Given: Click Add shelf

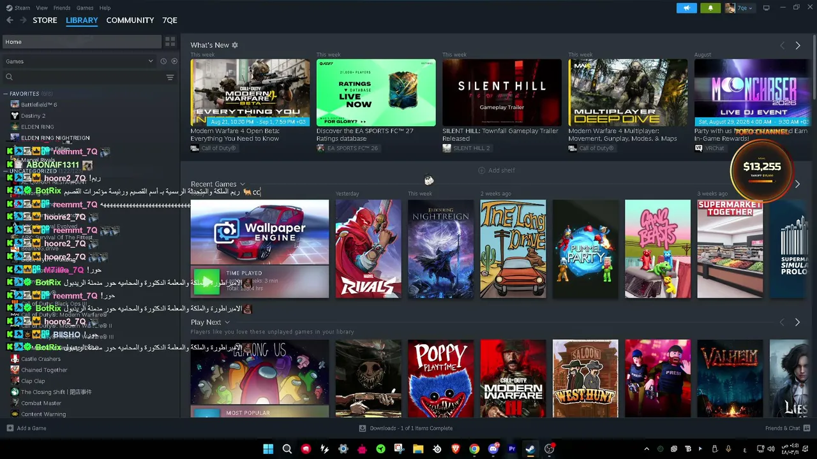Looking at the screenshot, I should point(497,170).
